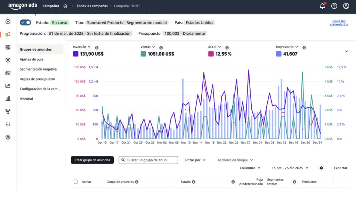Open Segmentación negativa section
The image size is (356, 200).
pos(38,69)
